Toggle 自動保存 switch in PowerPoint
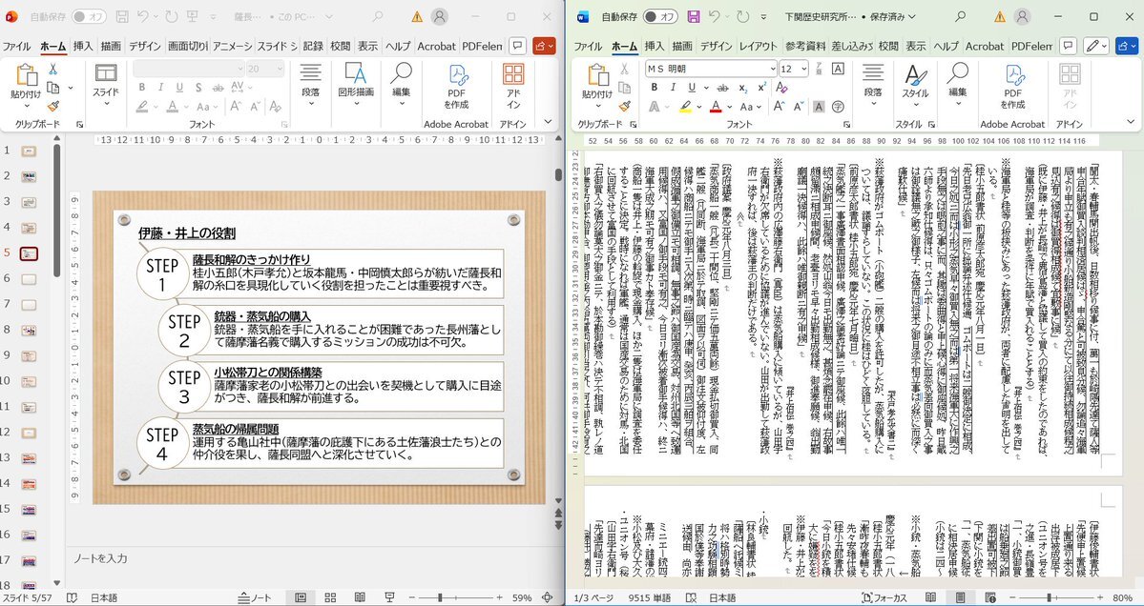The image size is (1144, 606). (x=89, y=17)
